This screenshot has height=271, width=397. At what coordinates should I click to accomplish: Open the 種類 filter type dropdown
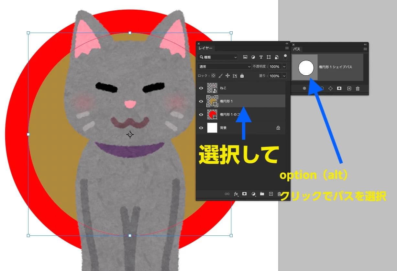(217, 57)
